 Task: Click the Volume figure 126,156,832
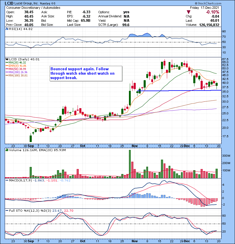point(209,25)
